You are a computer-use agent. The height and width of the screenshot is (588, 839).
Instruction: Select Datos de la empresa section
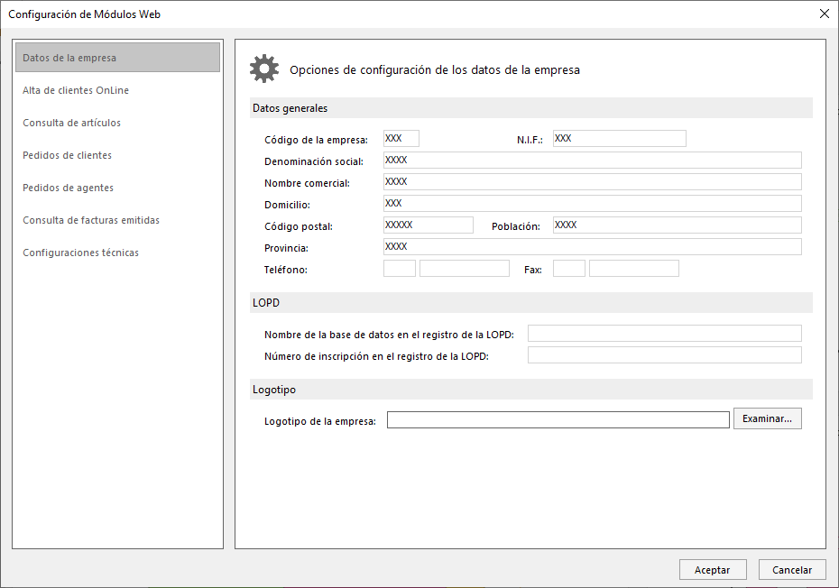(117, 57)
